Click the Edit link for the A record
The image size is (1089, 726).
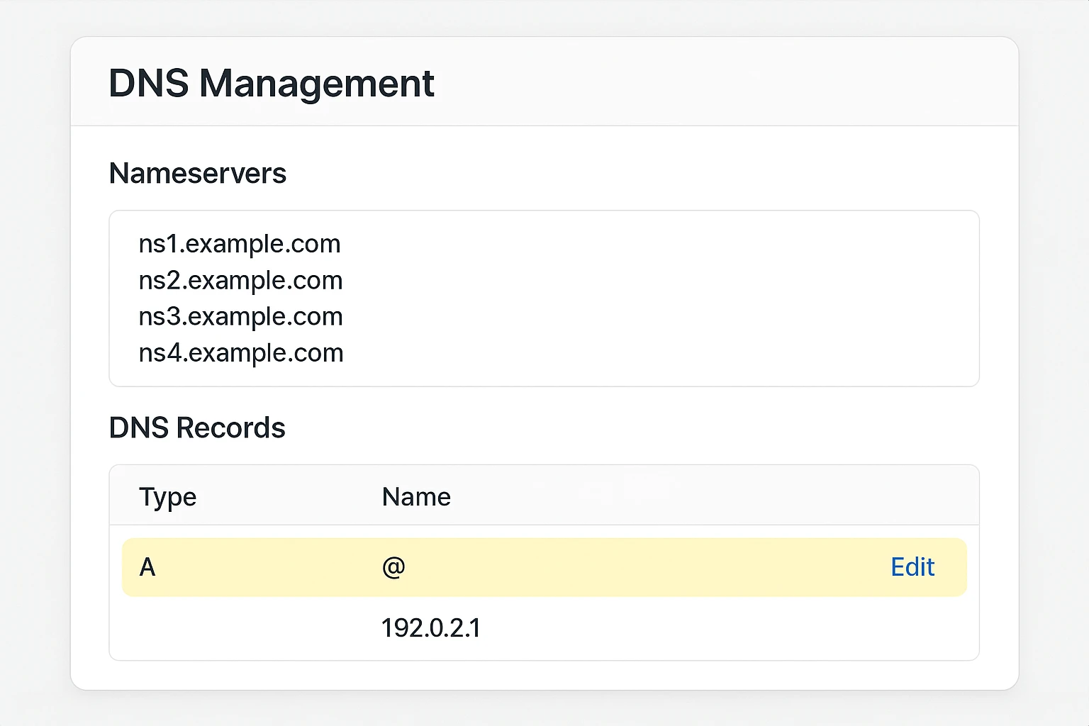point(912,567)
